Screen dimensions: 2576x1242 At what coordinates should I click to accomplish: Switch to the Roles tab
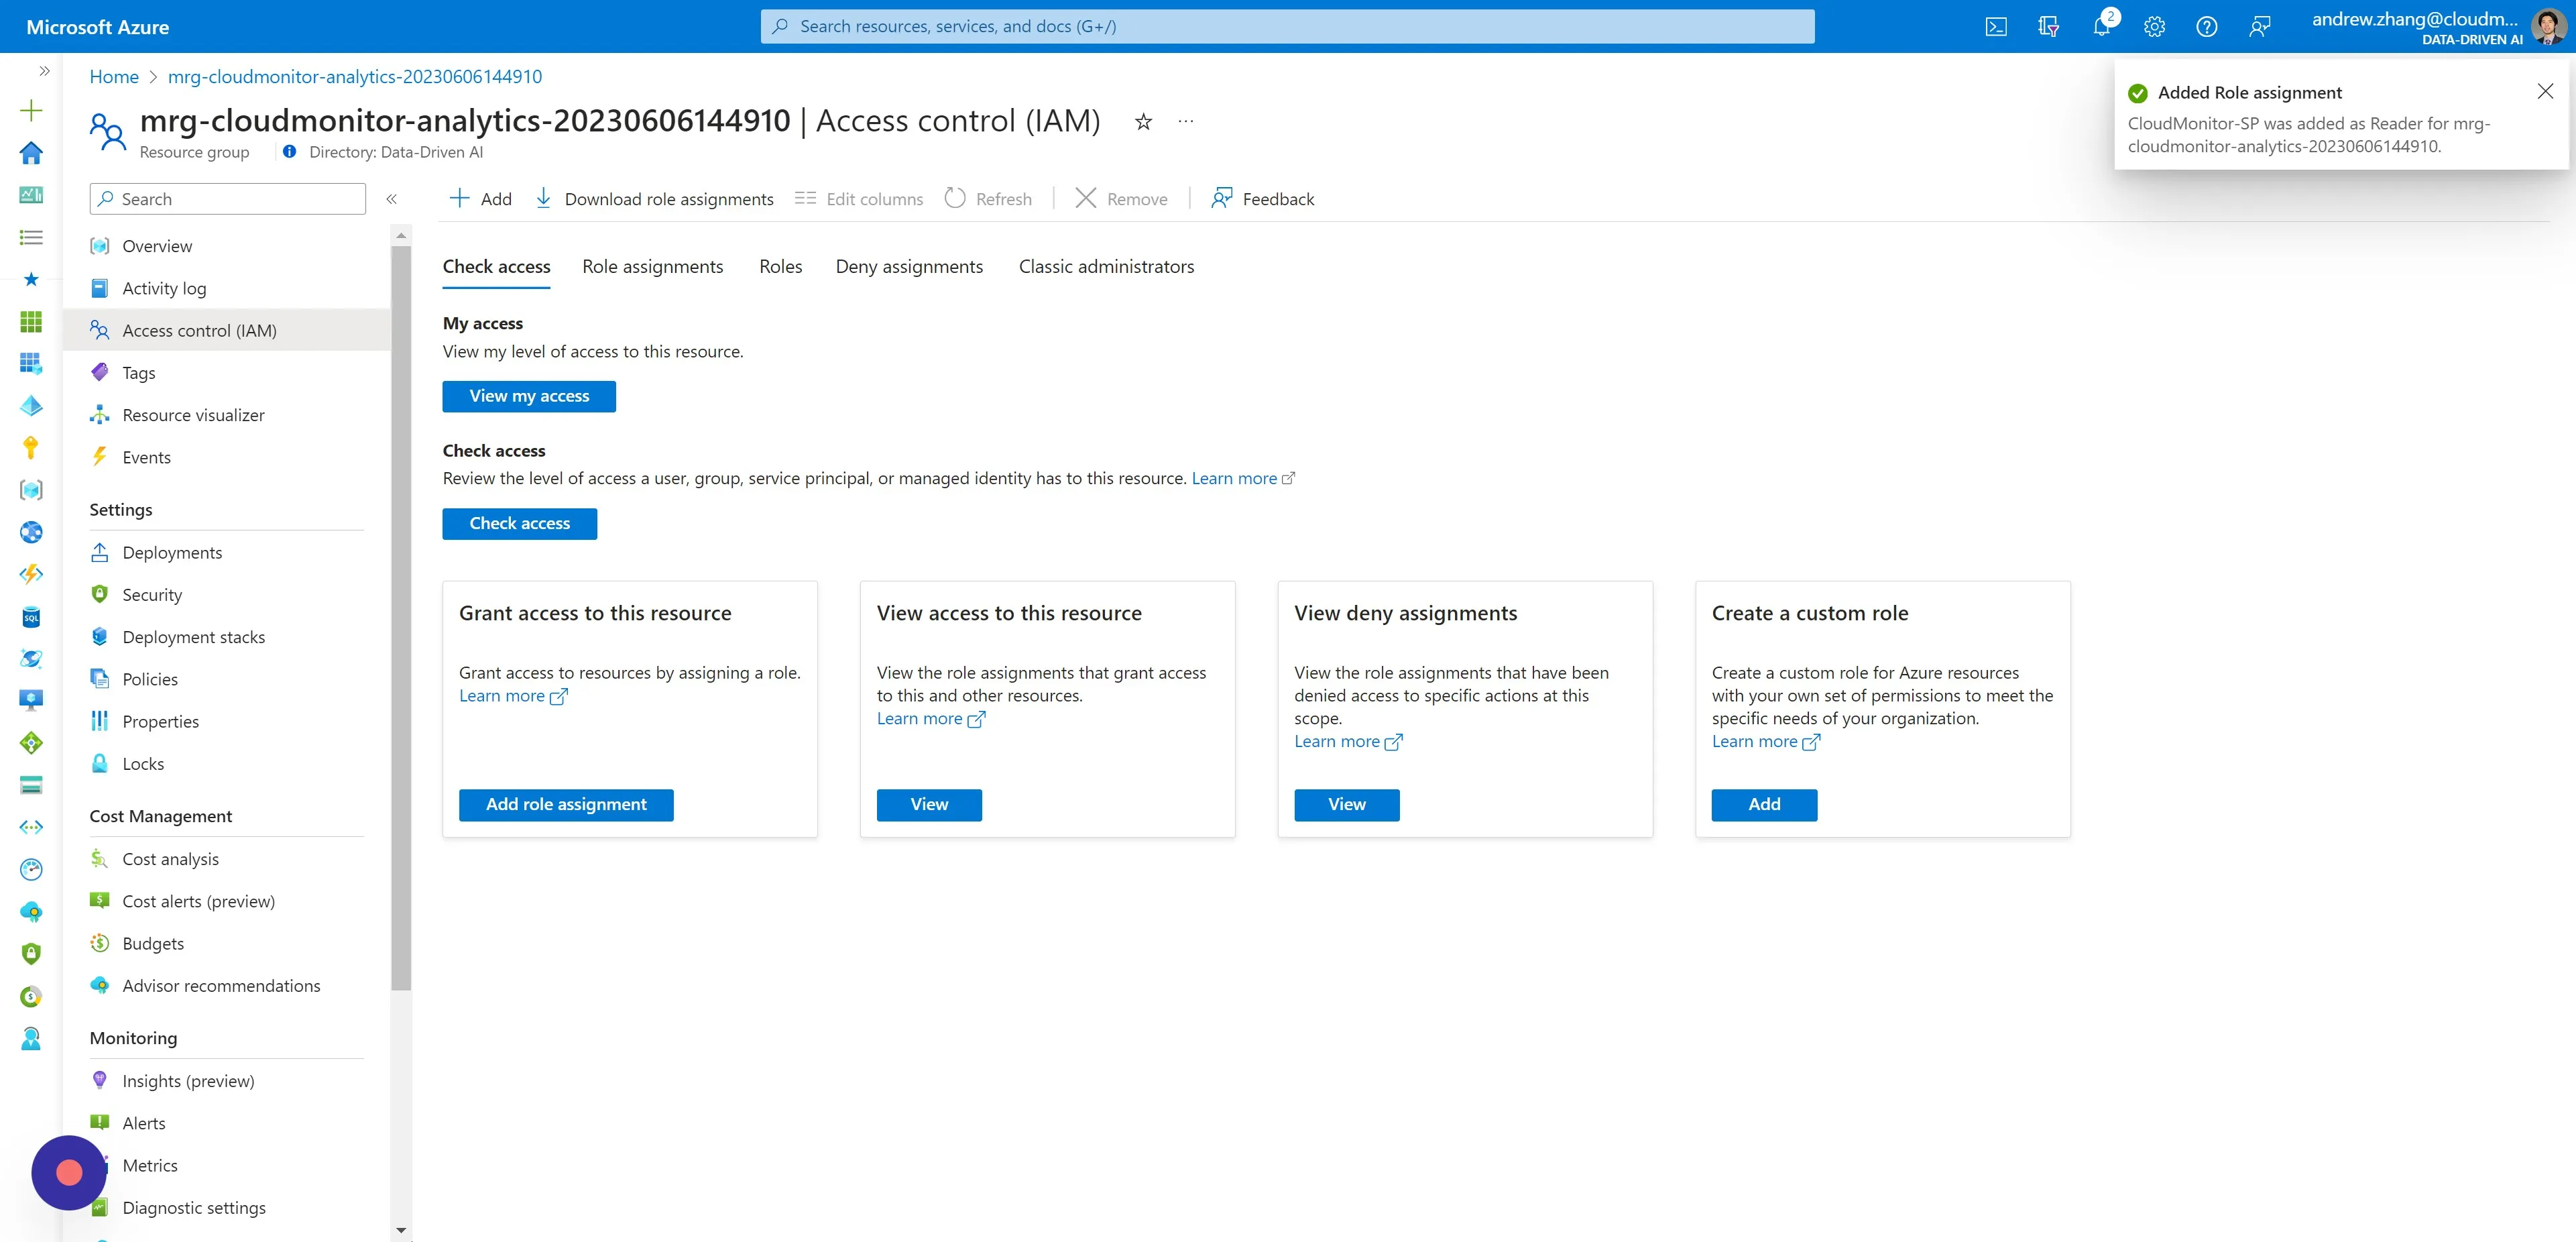coord(780,267)
